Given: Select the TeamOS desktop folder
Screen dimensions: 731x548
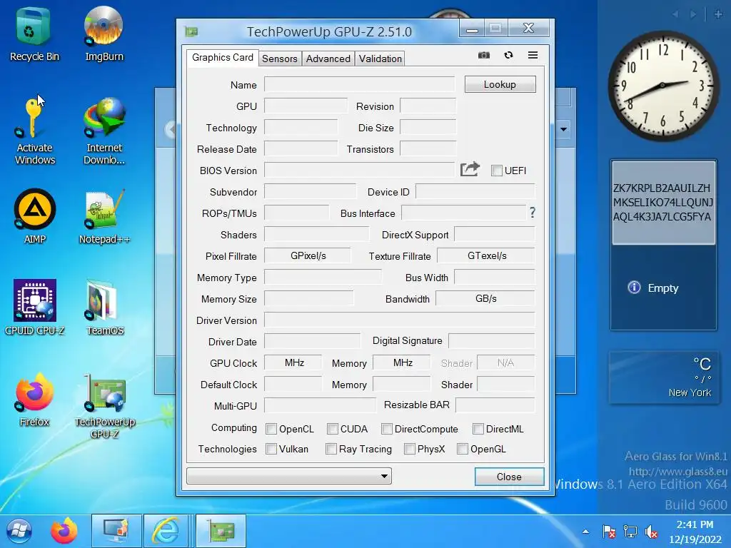Looking at the screenshot, I should coord(104,308).
